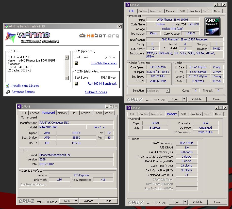Expand Tools dropdown arrow in Mainboard window
Screen dimensions: 232x209
tap(76, 201)
